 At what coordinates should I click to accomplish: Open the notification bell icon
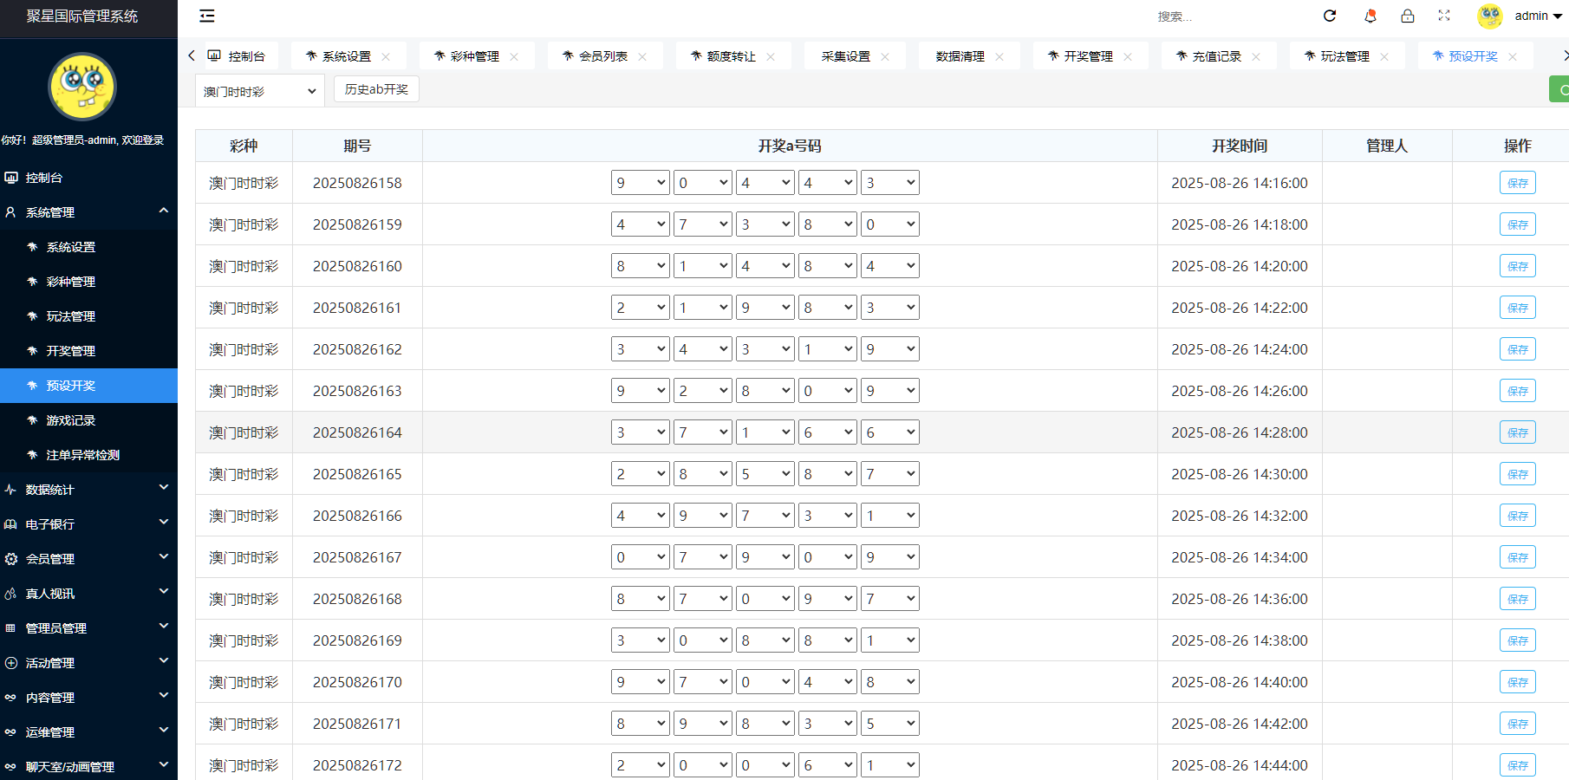[1370, 16]
